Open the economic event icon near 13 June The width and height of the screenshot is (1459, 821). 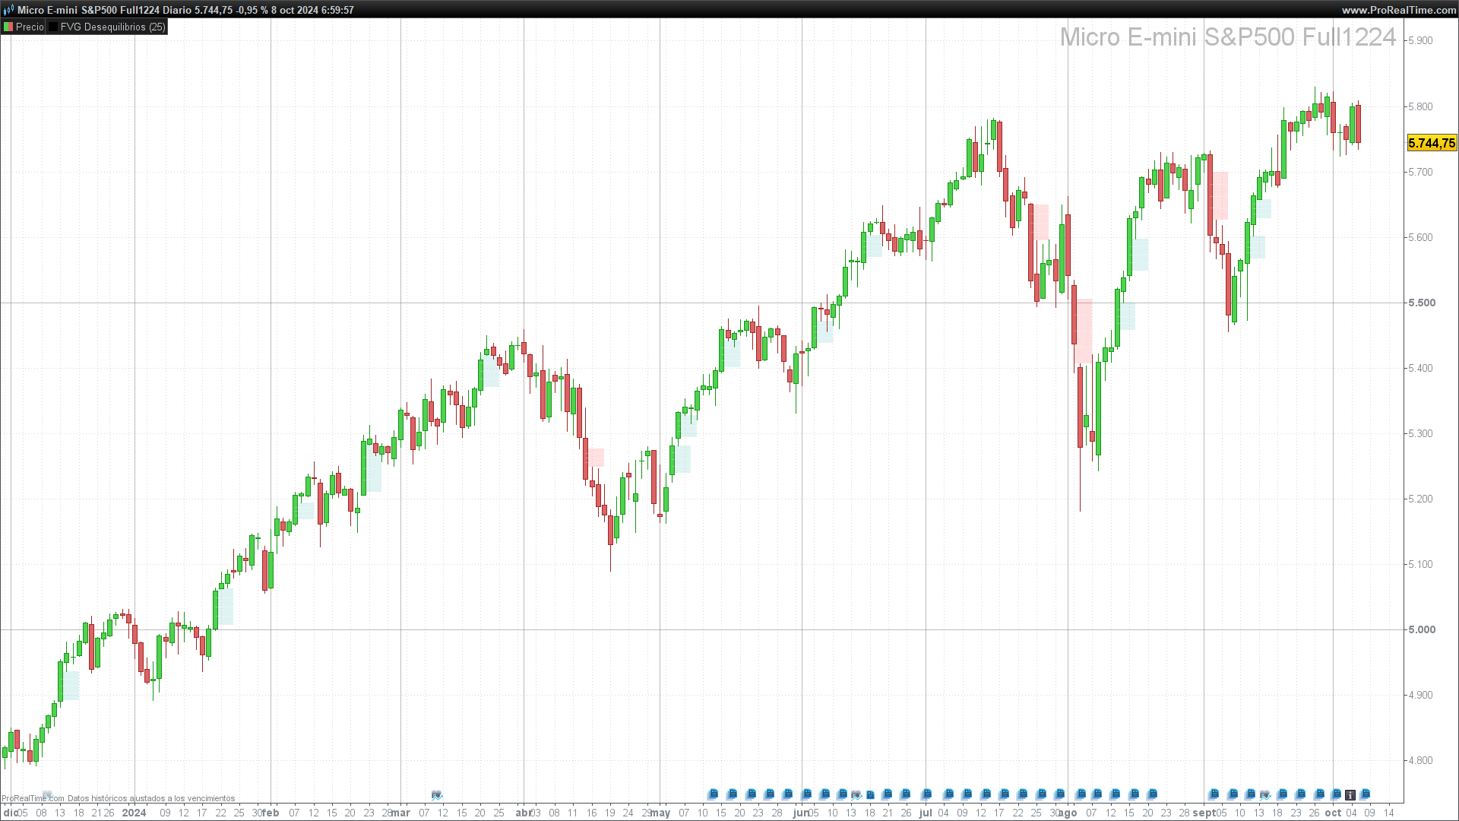coord(856,795)
